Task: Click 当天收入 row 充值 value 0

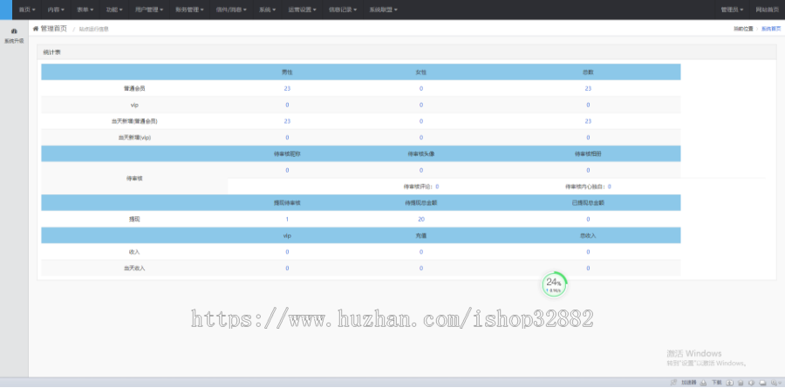Action: 421,269
